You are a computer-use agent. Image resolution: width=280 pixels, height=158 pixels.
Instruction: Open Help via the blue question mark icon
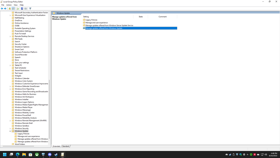(x=22, y=9)
